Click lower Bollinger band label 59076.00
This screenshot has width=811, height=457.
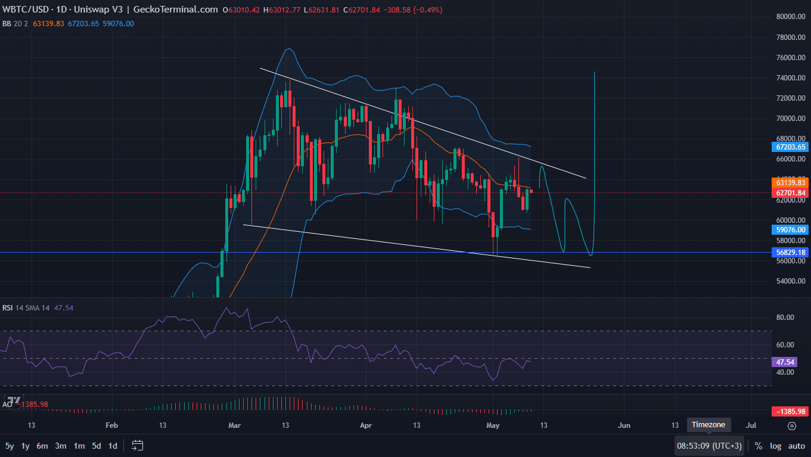(x=791, y=229)
